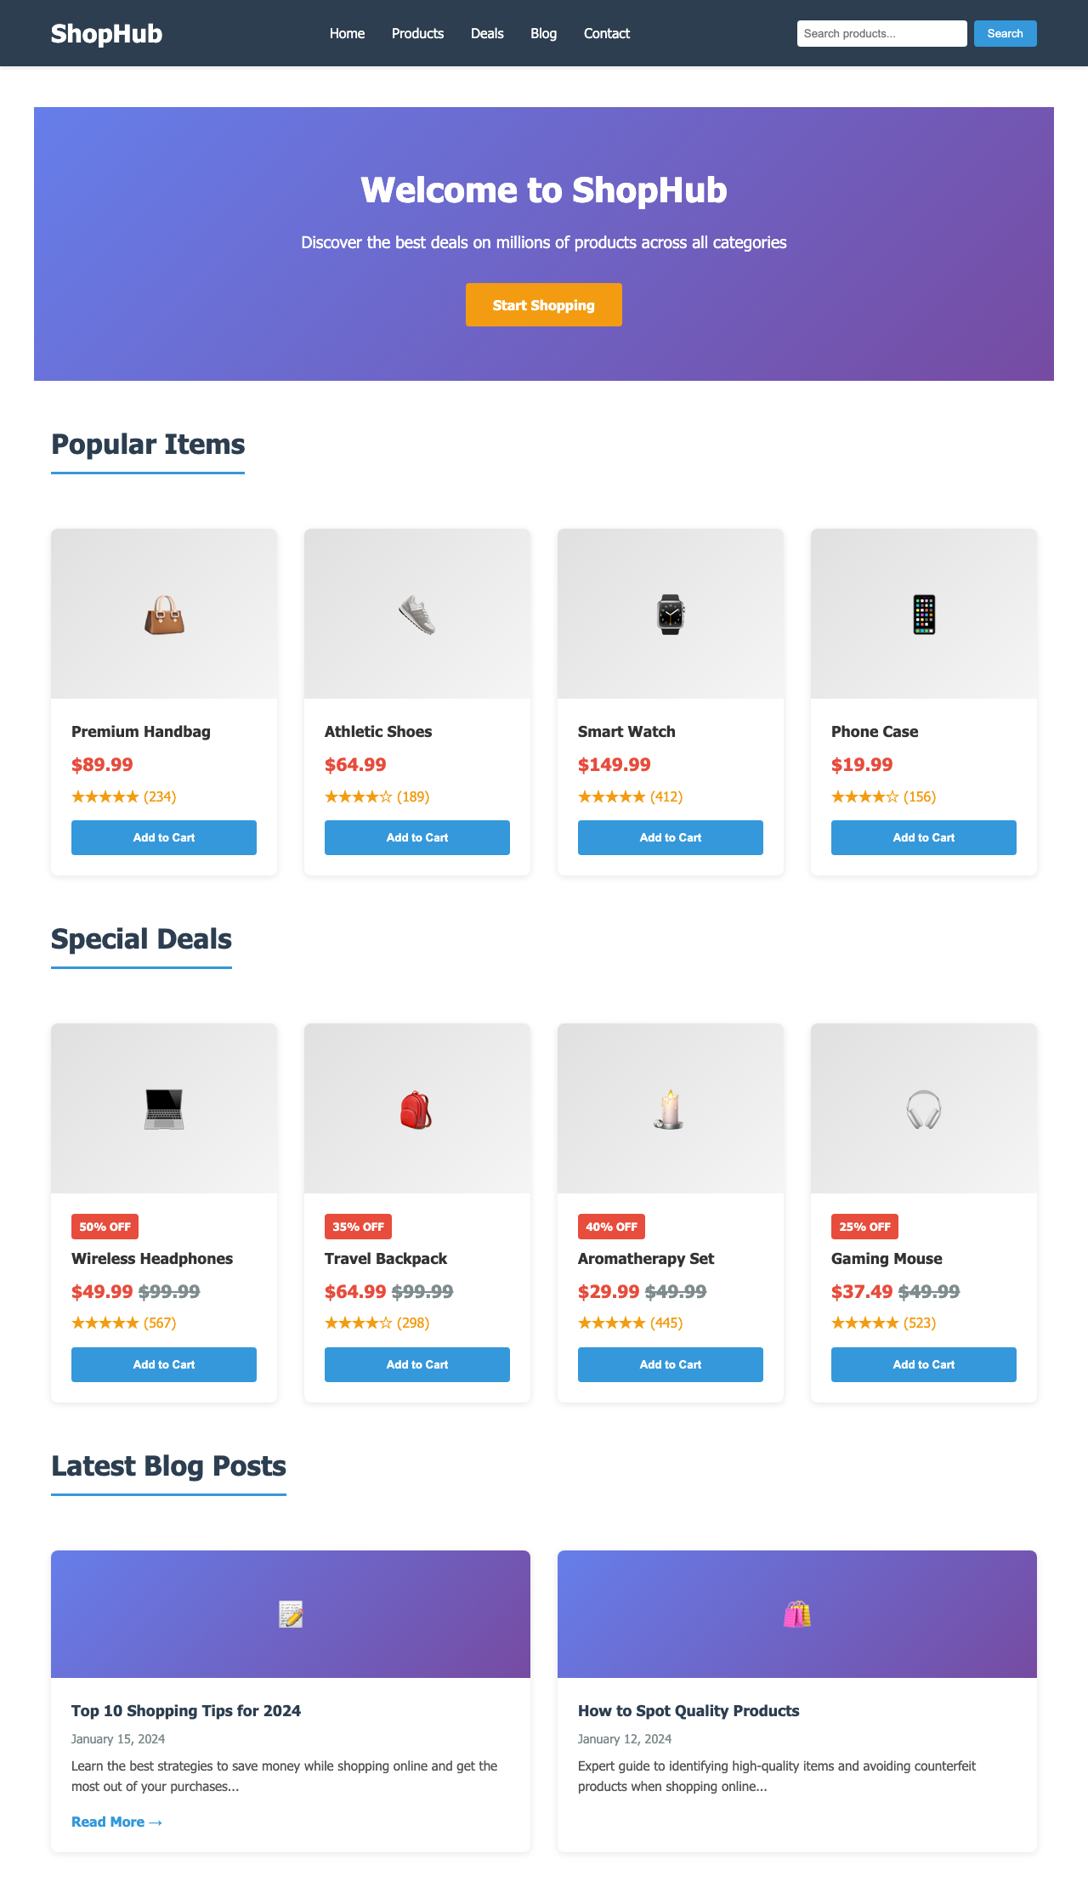Click the ShopHub logo
The image size is (1088, 1893).
click(x=105, y=33)
